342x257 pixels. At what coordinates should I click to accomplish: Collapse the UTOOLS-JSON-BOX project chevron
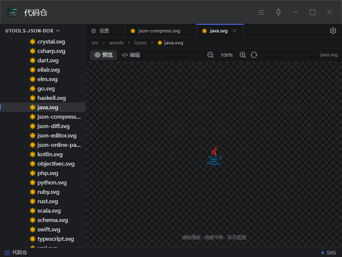click(58, 31)
